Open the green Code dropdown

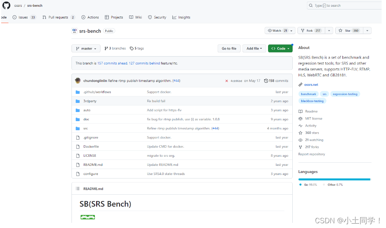pyautogui.click(x=280, y=49)
